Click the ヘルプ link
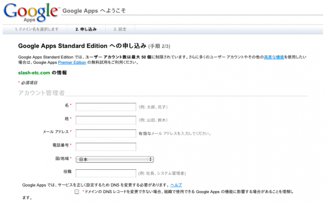This screenshot has width=327, height=203. point(176,185)
